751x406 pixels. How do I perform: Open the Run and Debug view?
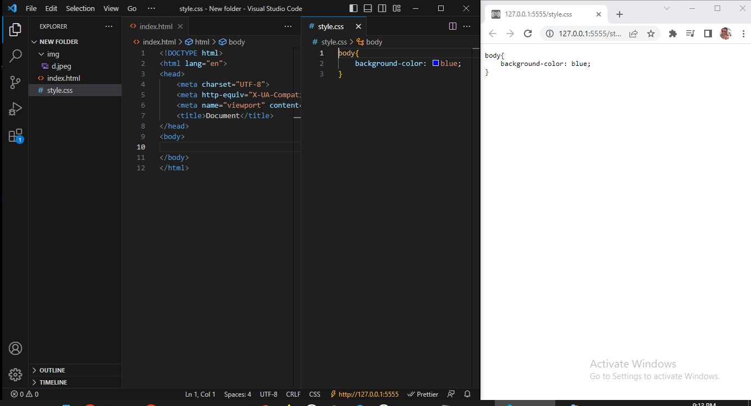[x=15, y=109]
